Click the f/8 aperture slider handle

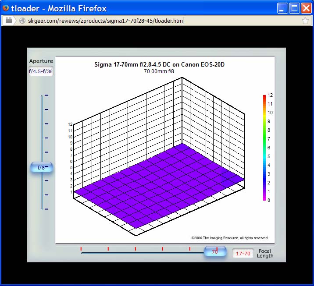point(42,167)
